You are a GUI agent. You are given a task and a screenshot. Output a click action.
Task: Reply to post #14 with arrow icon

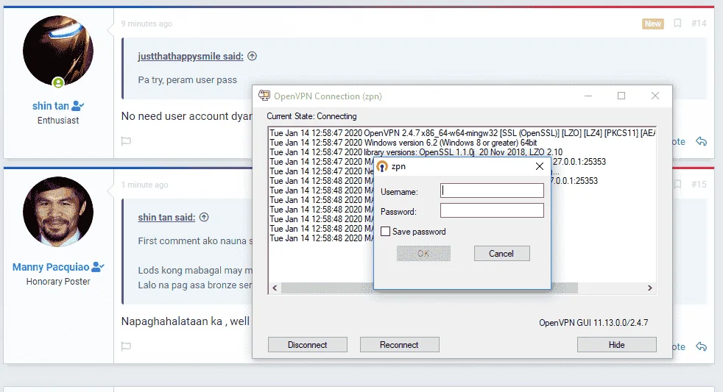pos(702,141)
